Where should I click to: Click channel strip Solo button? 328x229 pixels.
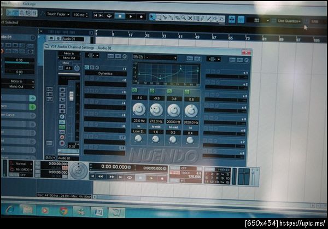point(62,95)
